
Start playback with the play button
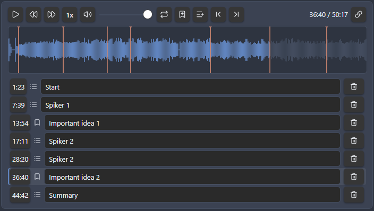(x=15, y=14)
